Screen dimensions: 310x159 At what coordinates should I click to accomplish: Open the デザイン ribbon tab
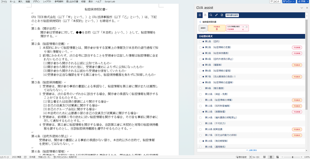point(36,1)
